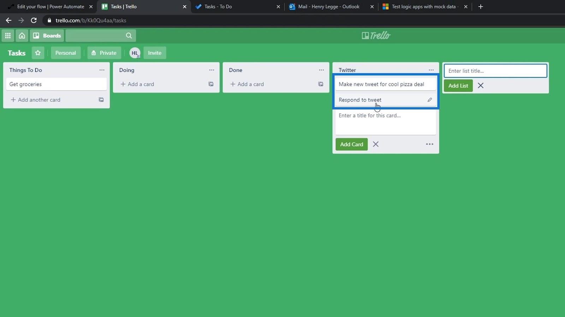The height and width of the screenshot is (317, 565).
Task: Click the Enter list title field
Action: [495, 71]
